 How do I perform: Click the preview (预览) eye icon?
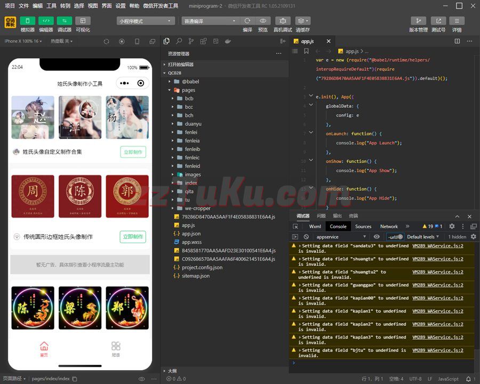263,21
